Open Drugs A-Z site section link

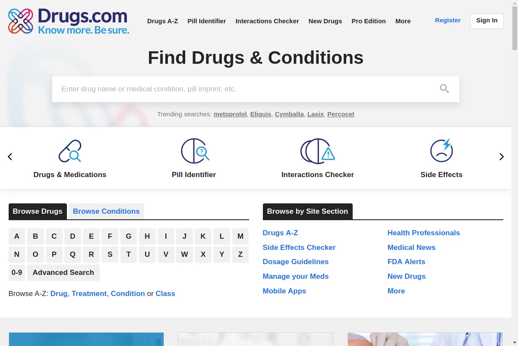[x=281, y=233]
